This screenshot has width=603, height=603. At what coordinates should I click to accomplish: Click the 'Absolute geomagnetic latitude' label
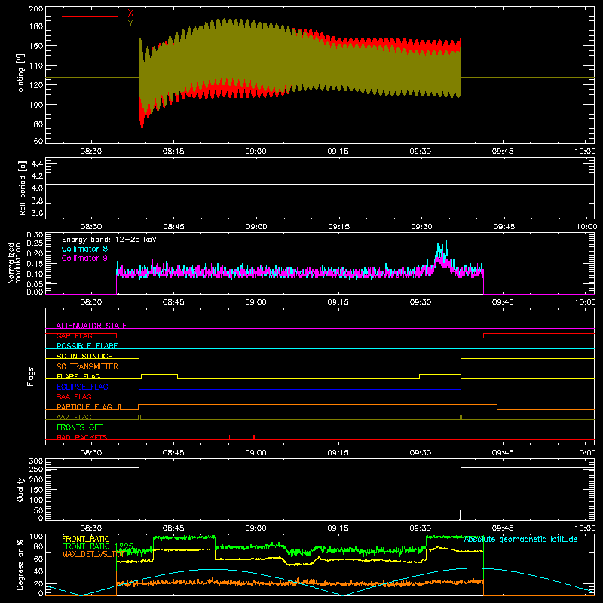pyautogui.click(x=521, y=539)
